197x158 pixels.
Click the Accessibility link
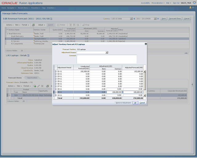tap(146, 3)
